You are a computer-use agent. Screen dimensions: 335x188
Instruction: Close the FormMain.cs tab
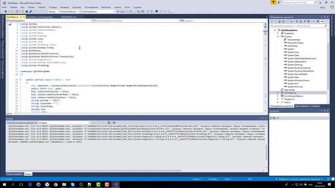coord(24,17)
